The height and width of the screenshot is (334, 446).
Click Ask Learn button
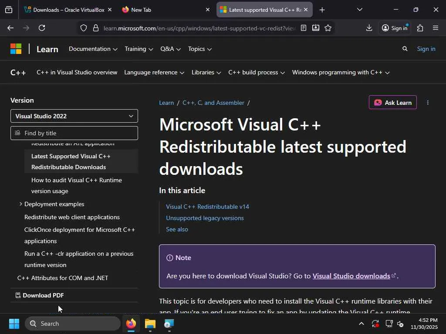click(393, 103)
